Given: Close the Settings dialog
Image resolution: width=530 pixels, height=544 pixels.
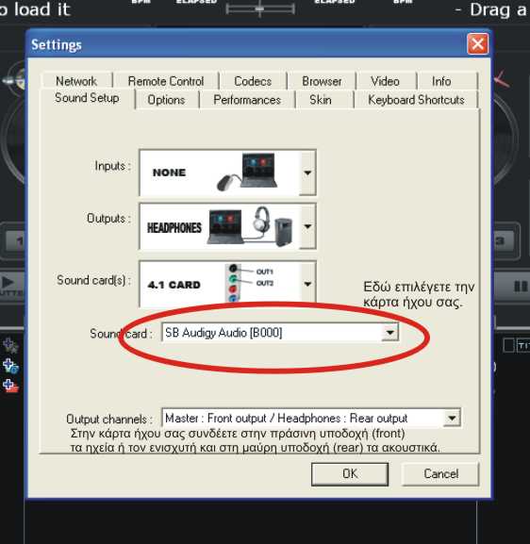Looking at the screenshot, I should (x=477, y=44).
